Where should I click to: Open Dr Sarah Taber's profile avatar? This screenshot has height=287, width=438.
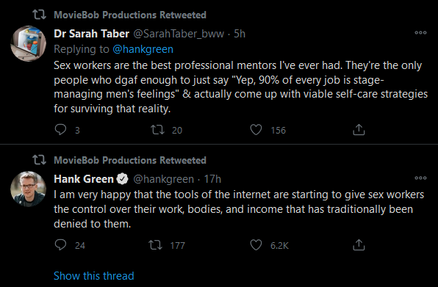pyautogui.click(x=28, y=43)
